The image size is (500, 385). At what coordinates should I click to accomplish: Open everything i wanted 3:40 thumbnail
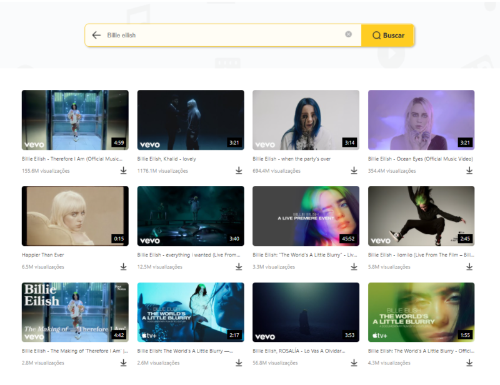tap(191, 216)
